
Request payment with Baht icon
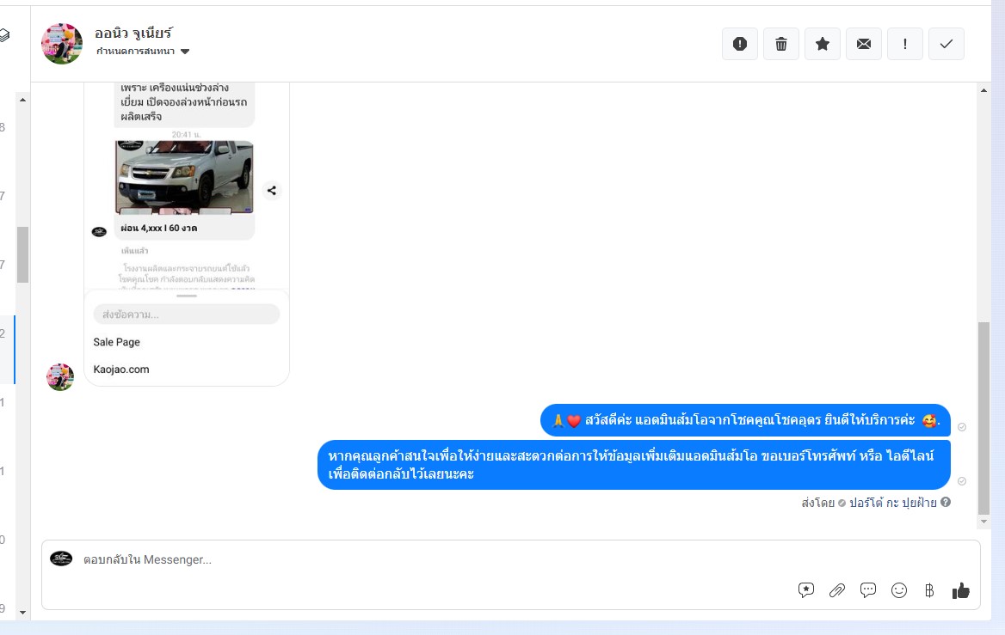tap(929, 590)
